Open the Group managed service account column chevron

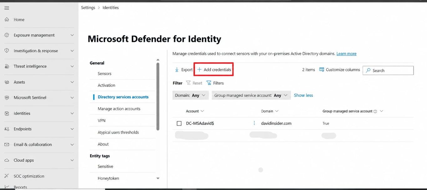[x=381, y=111]
